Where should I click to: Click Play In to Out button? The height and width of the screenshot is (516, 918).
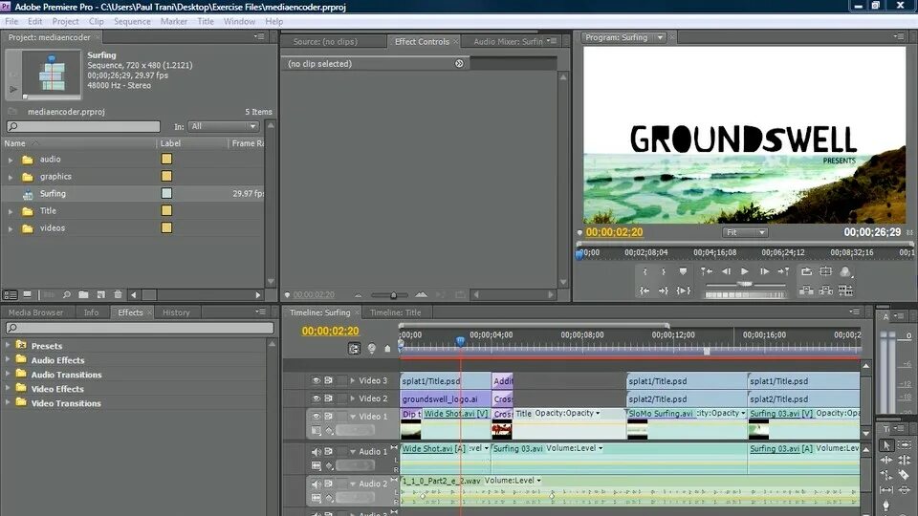683,290
